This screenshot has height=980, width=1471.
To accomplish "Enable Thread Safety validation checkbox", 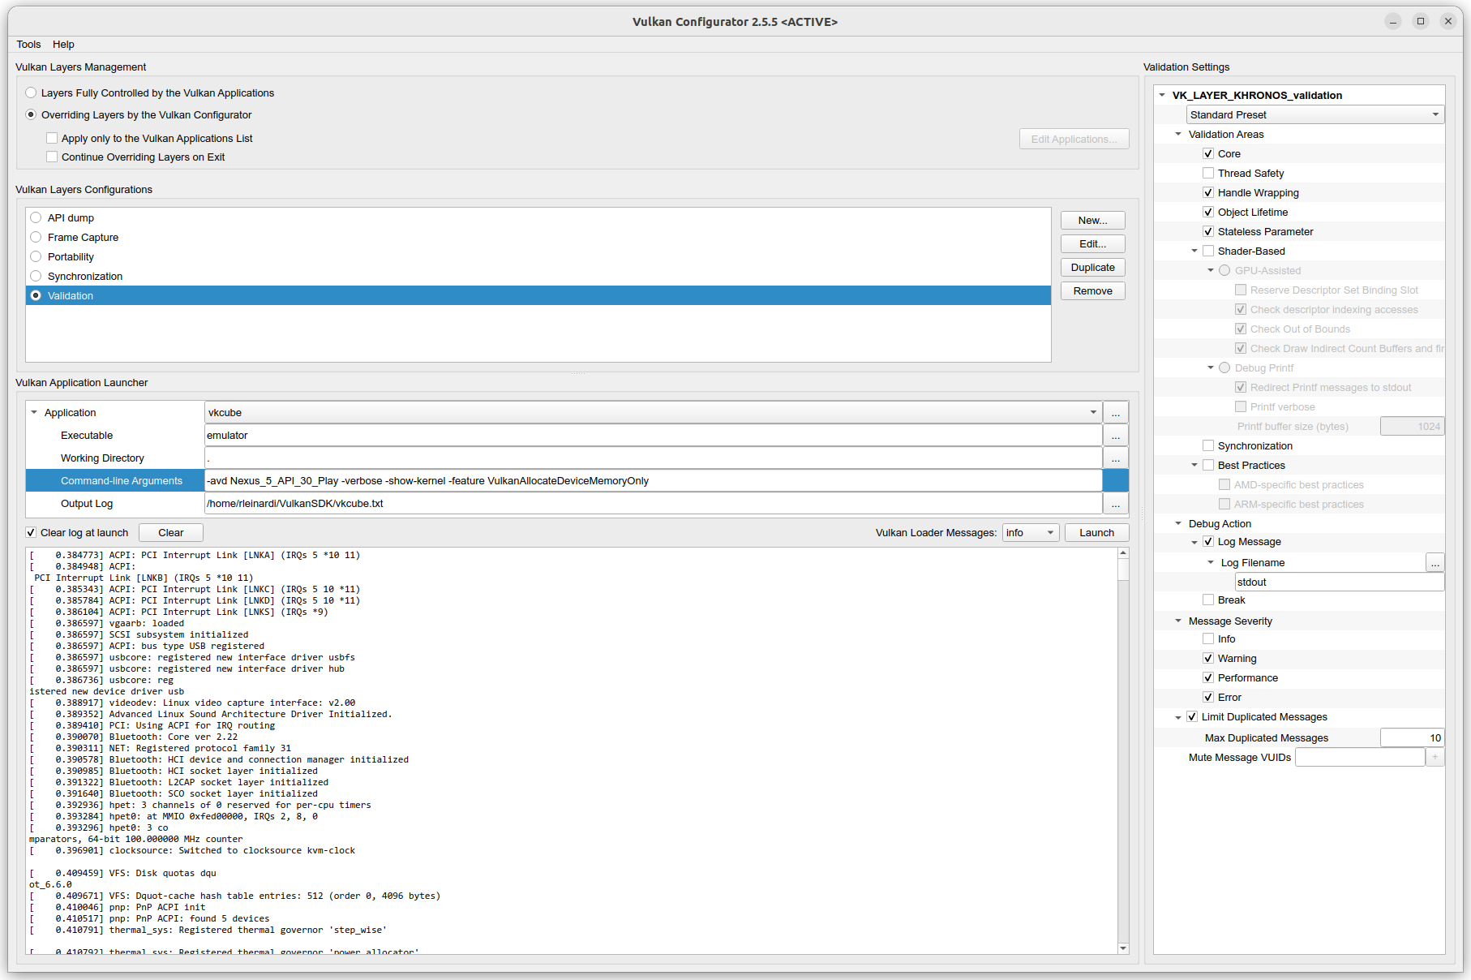I will tap(1208, 174).
